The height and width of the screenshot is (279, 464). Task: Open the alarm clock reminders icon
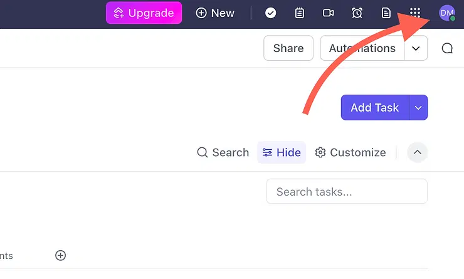357,13
